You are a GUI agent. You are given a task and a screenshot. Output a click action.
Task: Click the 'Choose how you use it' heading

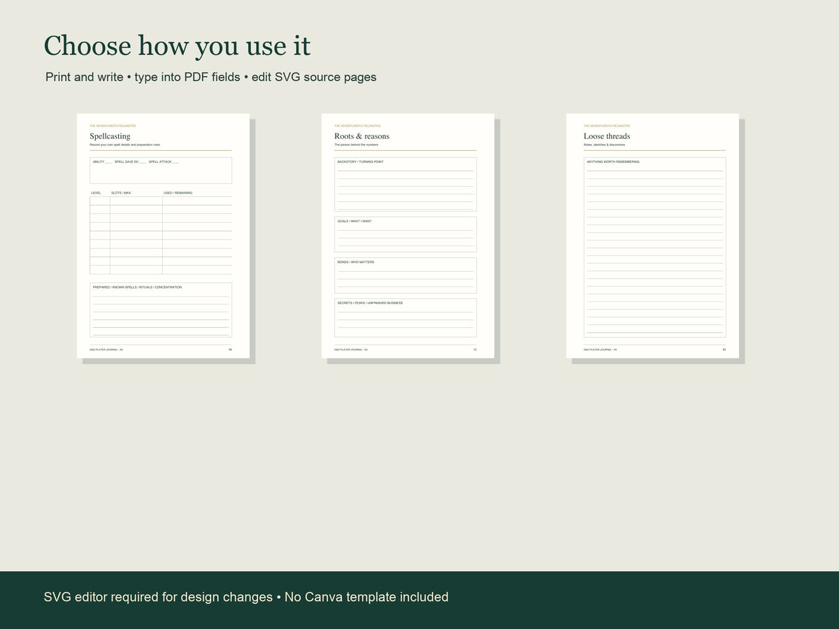(x=177, y=46)
